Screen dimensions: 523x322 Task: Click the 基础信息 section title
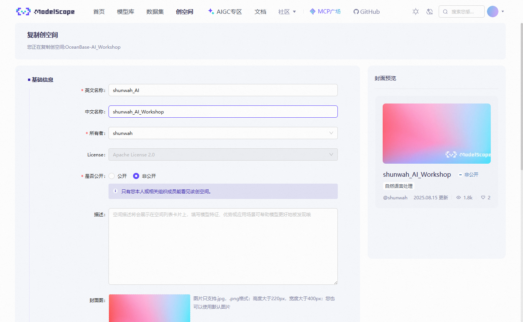point(43,80)
